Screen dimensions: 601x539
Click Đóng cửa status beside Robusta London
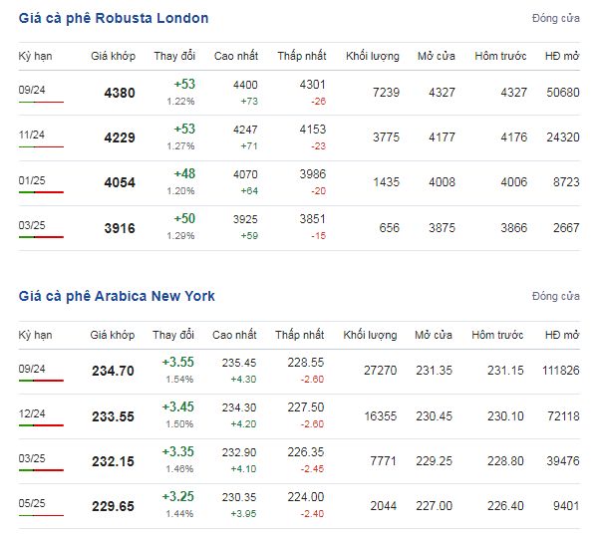(556, 18)
